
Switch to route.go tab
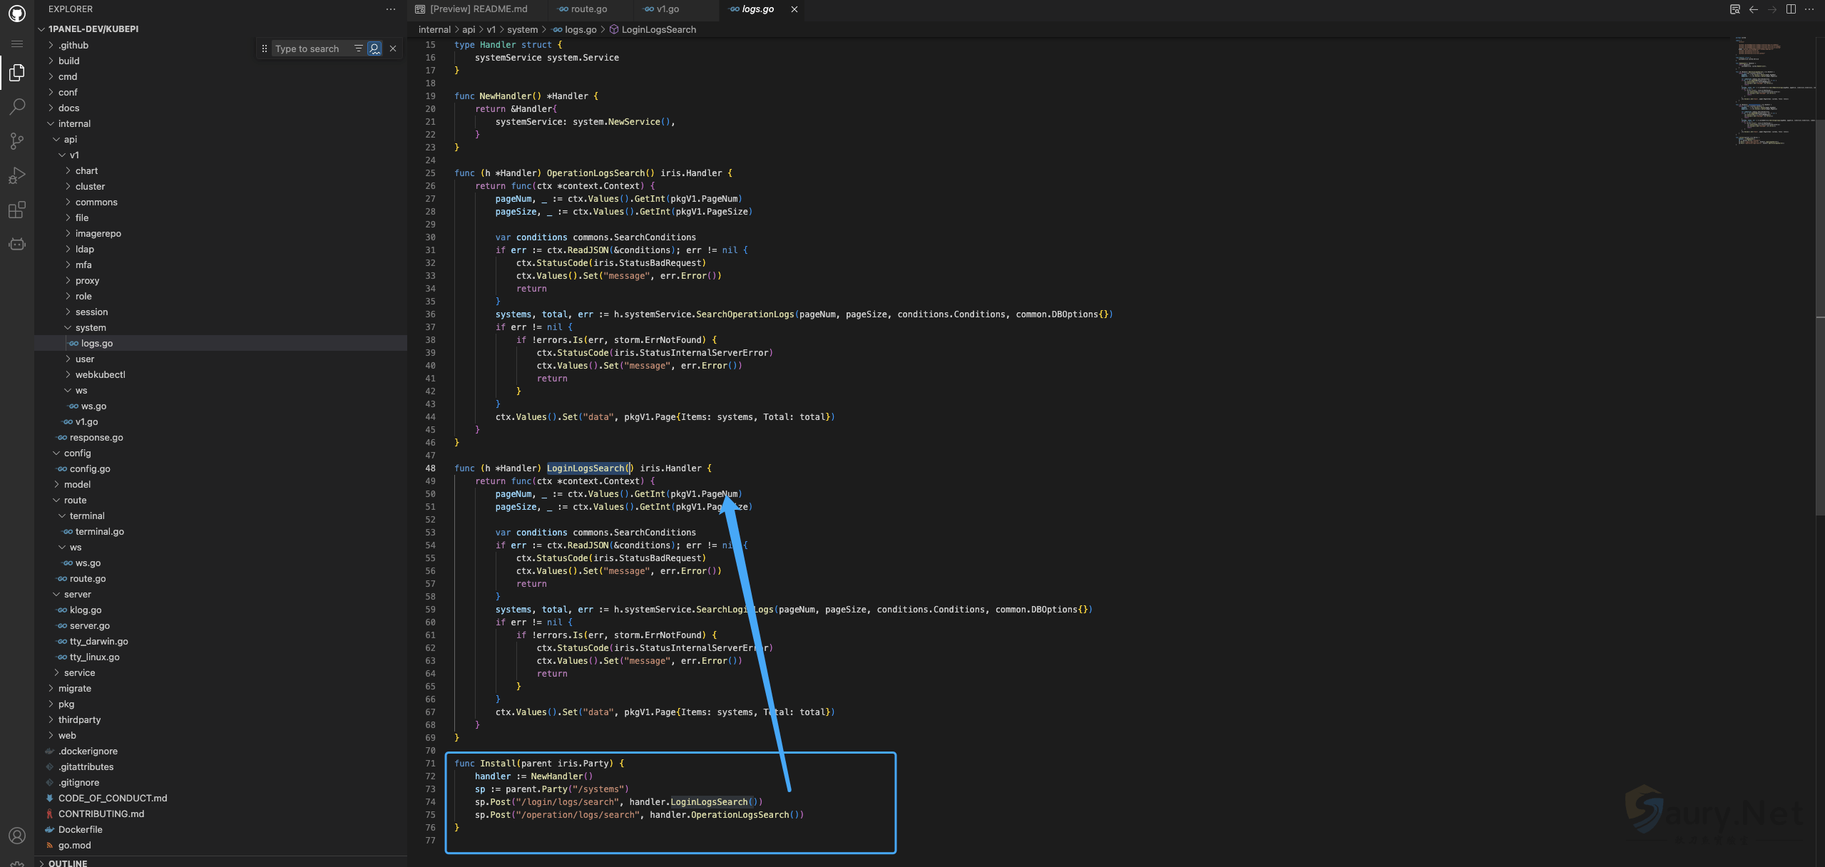pos(588,9)
